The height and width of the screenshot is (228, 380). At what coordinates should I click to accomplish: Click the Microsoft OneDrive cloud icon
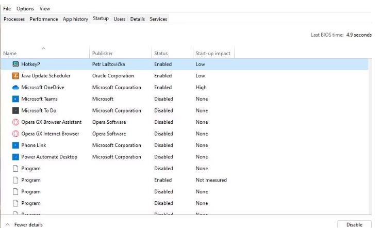click(15, 87)
